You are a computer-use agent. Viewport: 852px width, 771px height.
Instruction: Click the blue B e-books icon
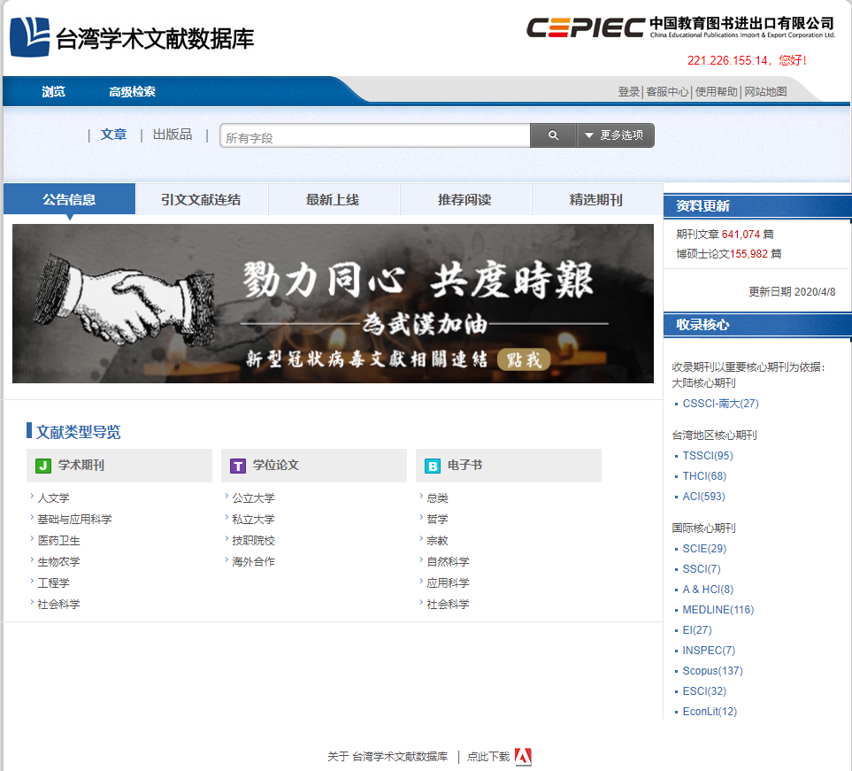click(x=433, y=466)
